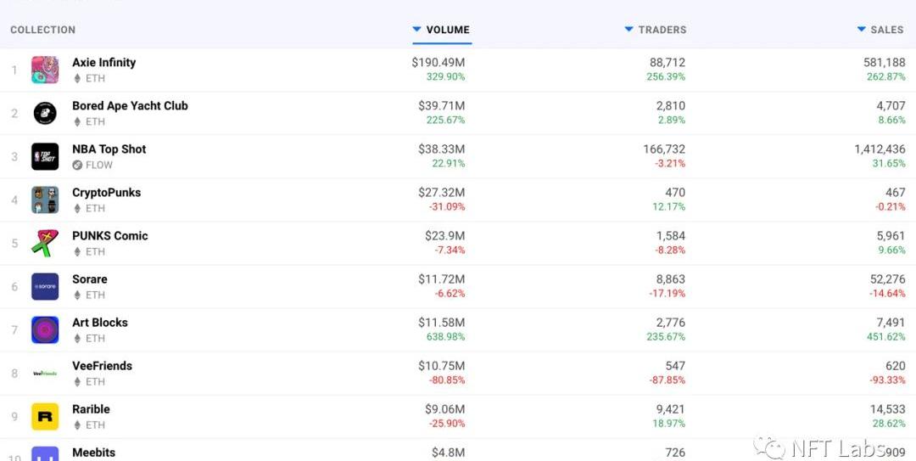Viewport: 916px width, 461px height.
Task: Open the VeeFriends logo thumbnail
Action: 45,373
